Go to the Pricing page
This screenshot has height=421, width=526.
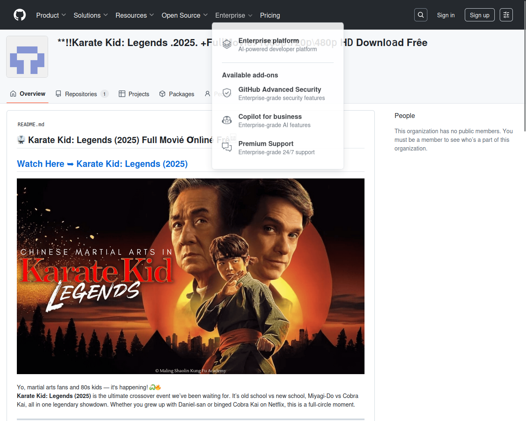[x=270, y=15]
